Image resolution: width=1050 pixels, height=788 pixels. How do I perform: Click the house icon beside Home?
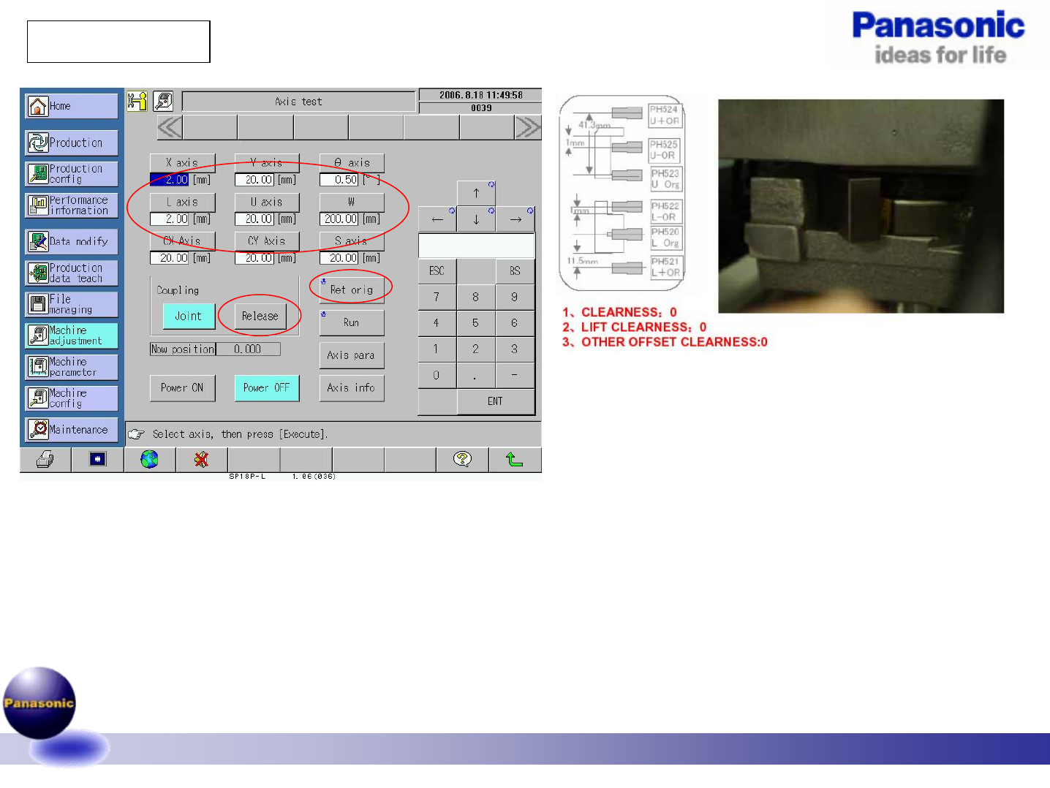(x=38, y=106)
